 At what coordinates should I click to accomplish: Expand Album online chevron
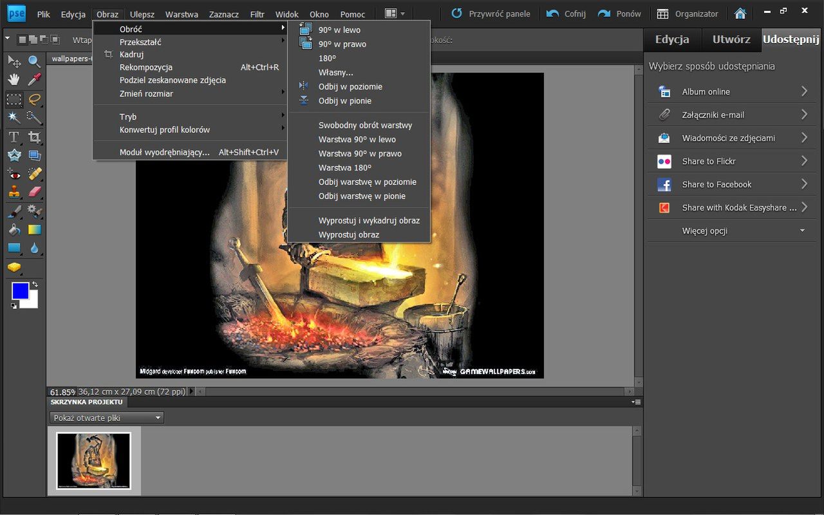pyautogui.click(x=804, y=91)
